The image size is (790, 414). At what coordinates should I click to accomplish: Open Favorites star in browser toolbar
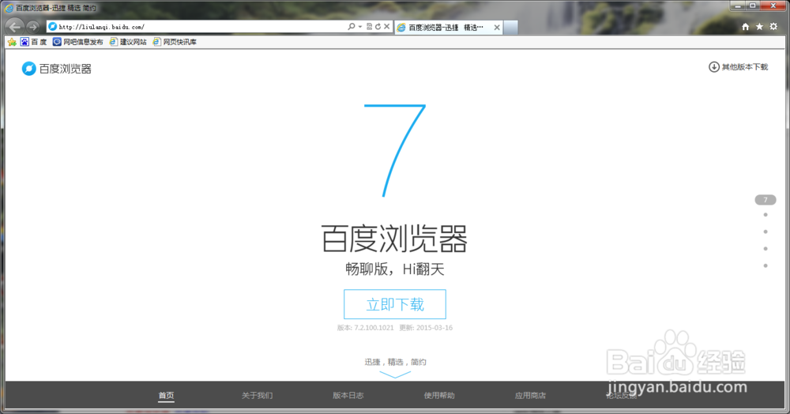(x=759, y=27)
